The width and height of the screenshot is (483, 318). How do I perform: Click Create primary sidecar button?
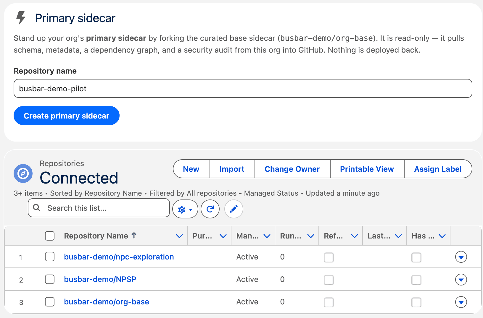pyautogui.click(x=67, y=116)
